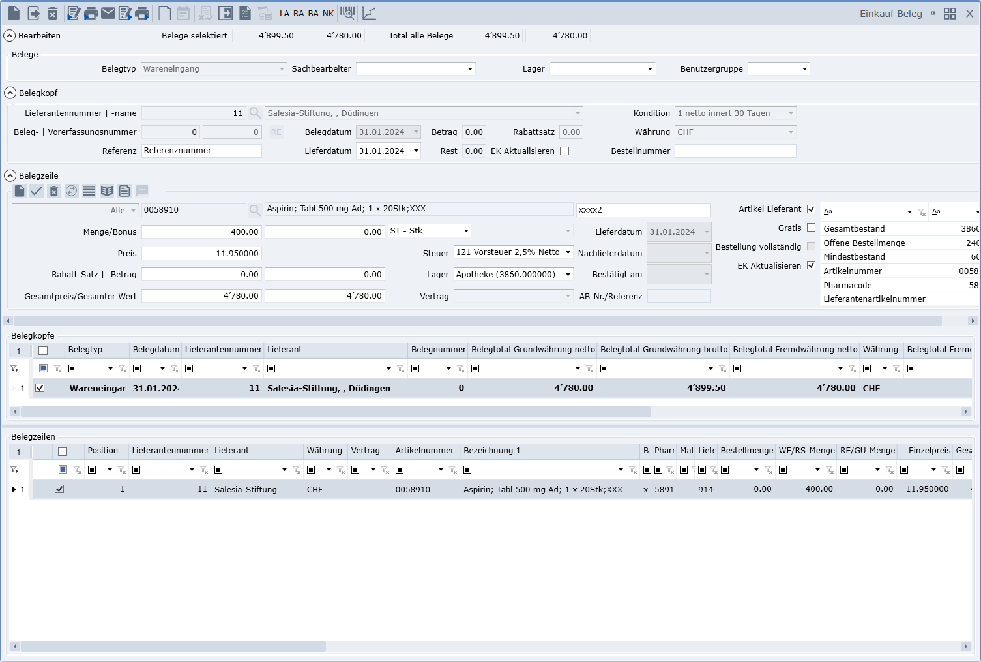Collapse the Belegkopf section
Screen dimensions: 981x662
(10, 93)
